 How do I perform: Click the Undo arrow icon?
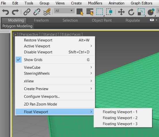pyautogui.click(x=5, y=12)
